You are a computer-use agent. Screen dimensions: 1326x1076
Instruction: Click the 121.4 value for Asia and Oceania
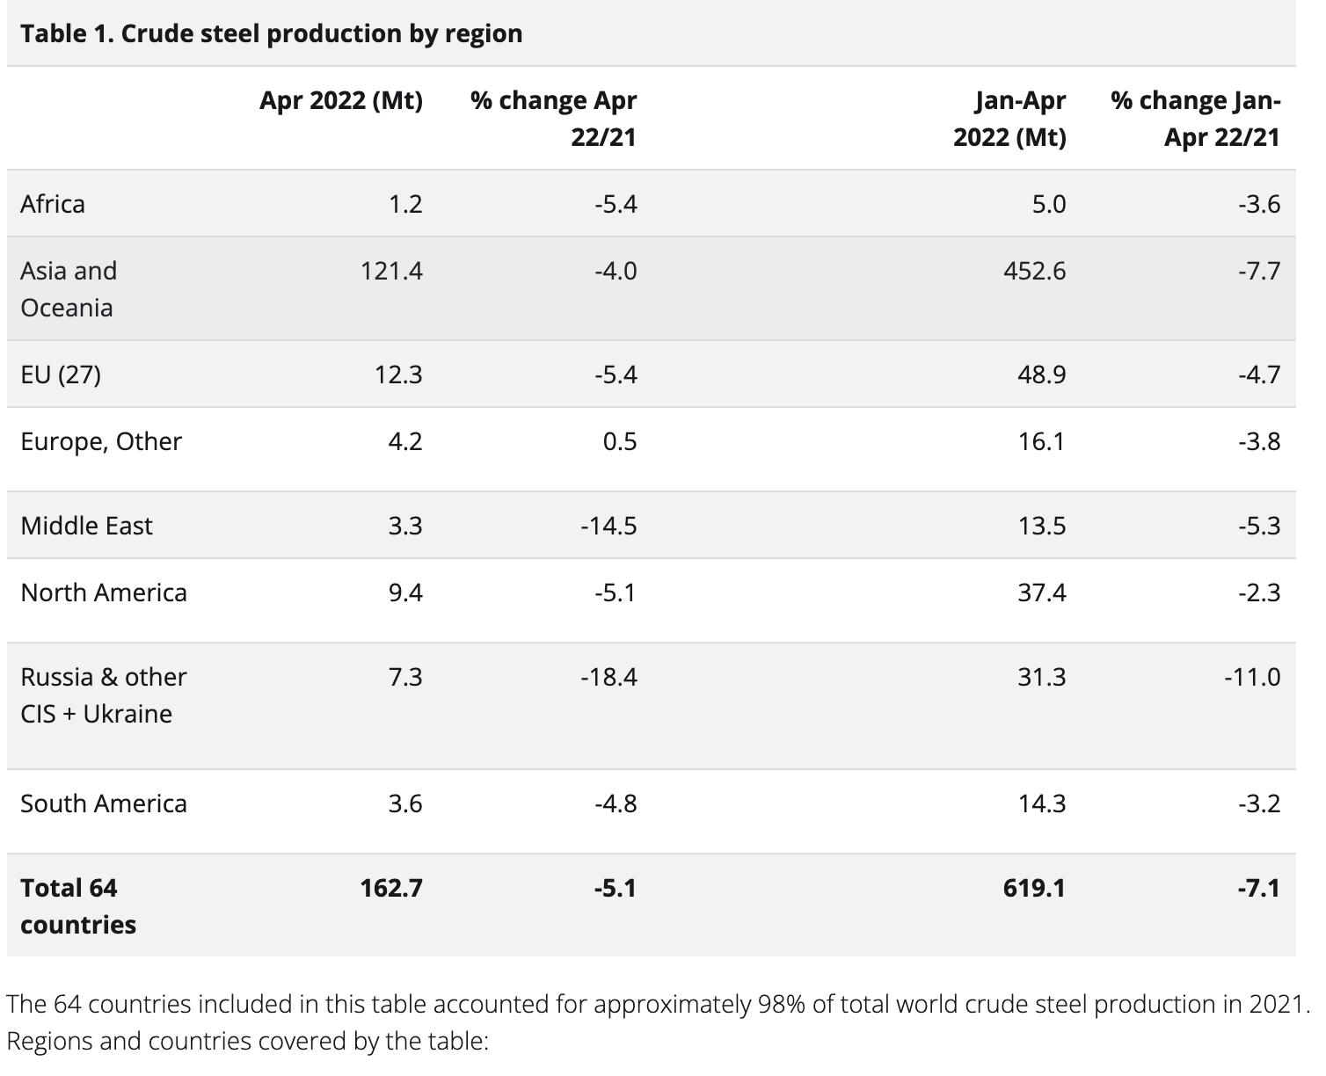391,271
